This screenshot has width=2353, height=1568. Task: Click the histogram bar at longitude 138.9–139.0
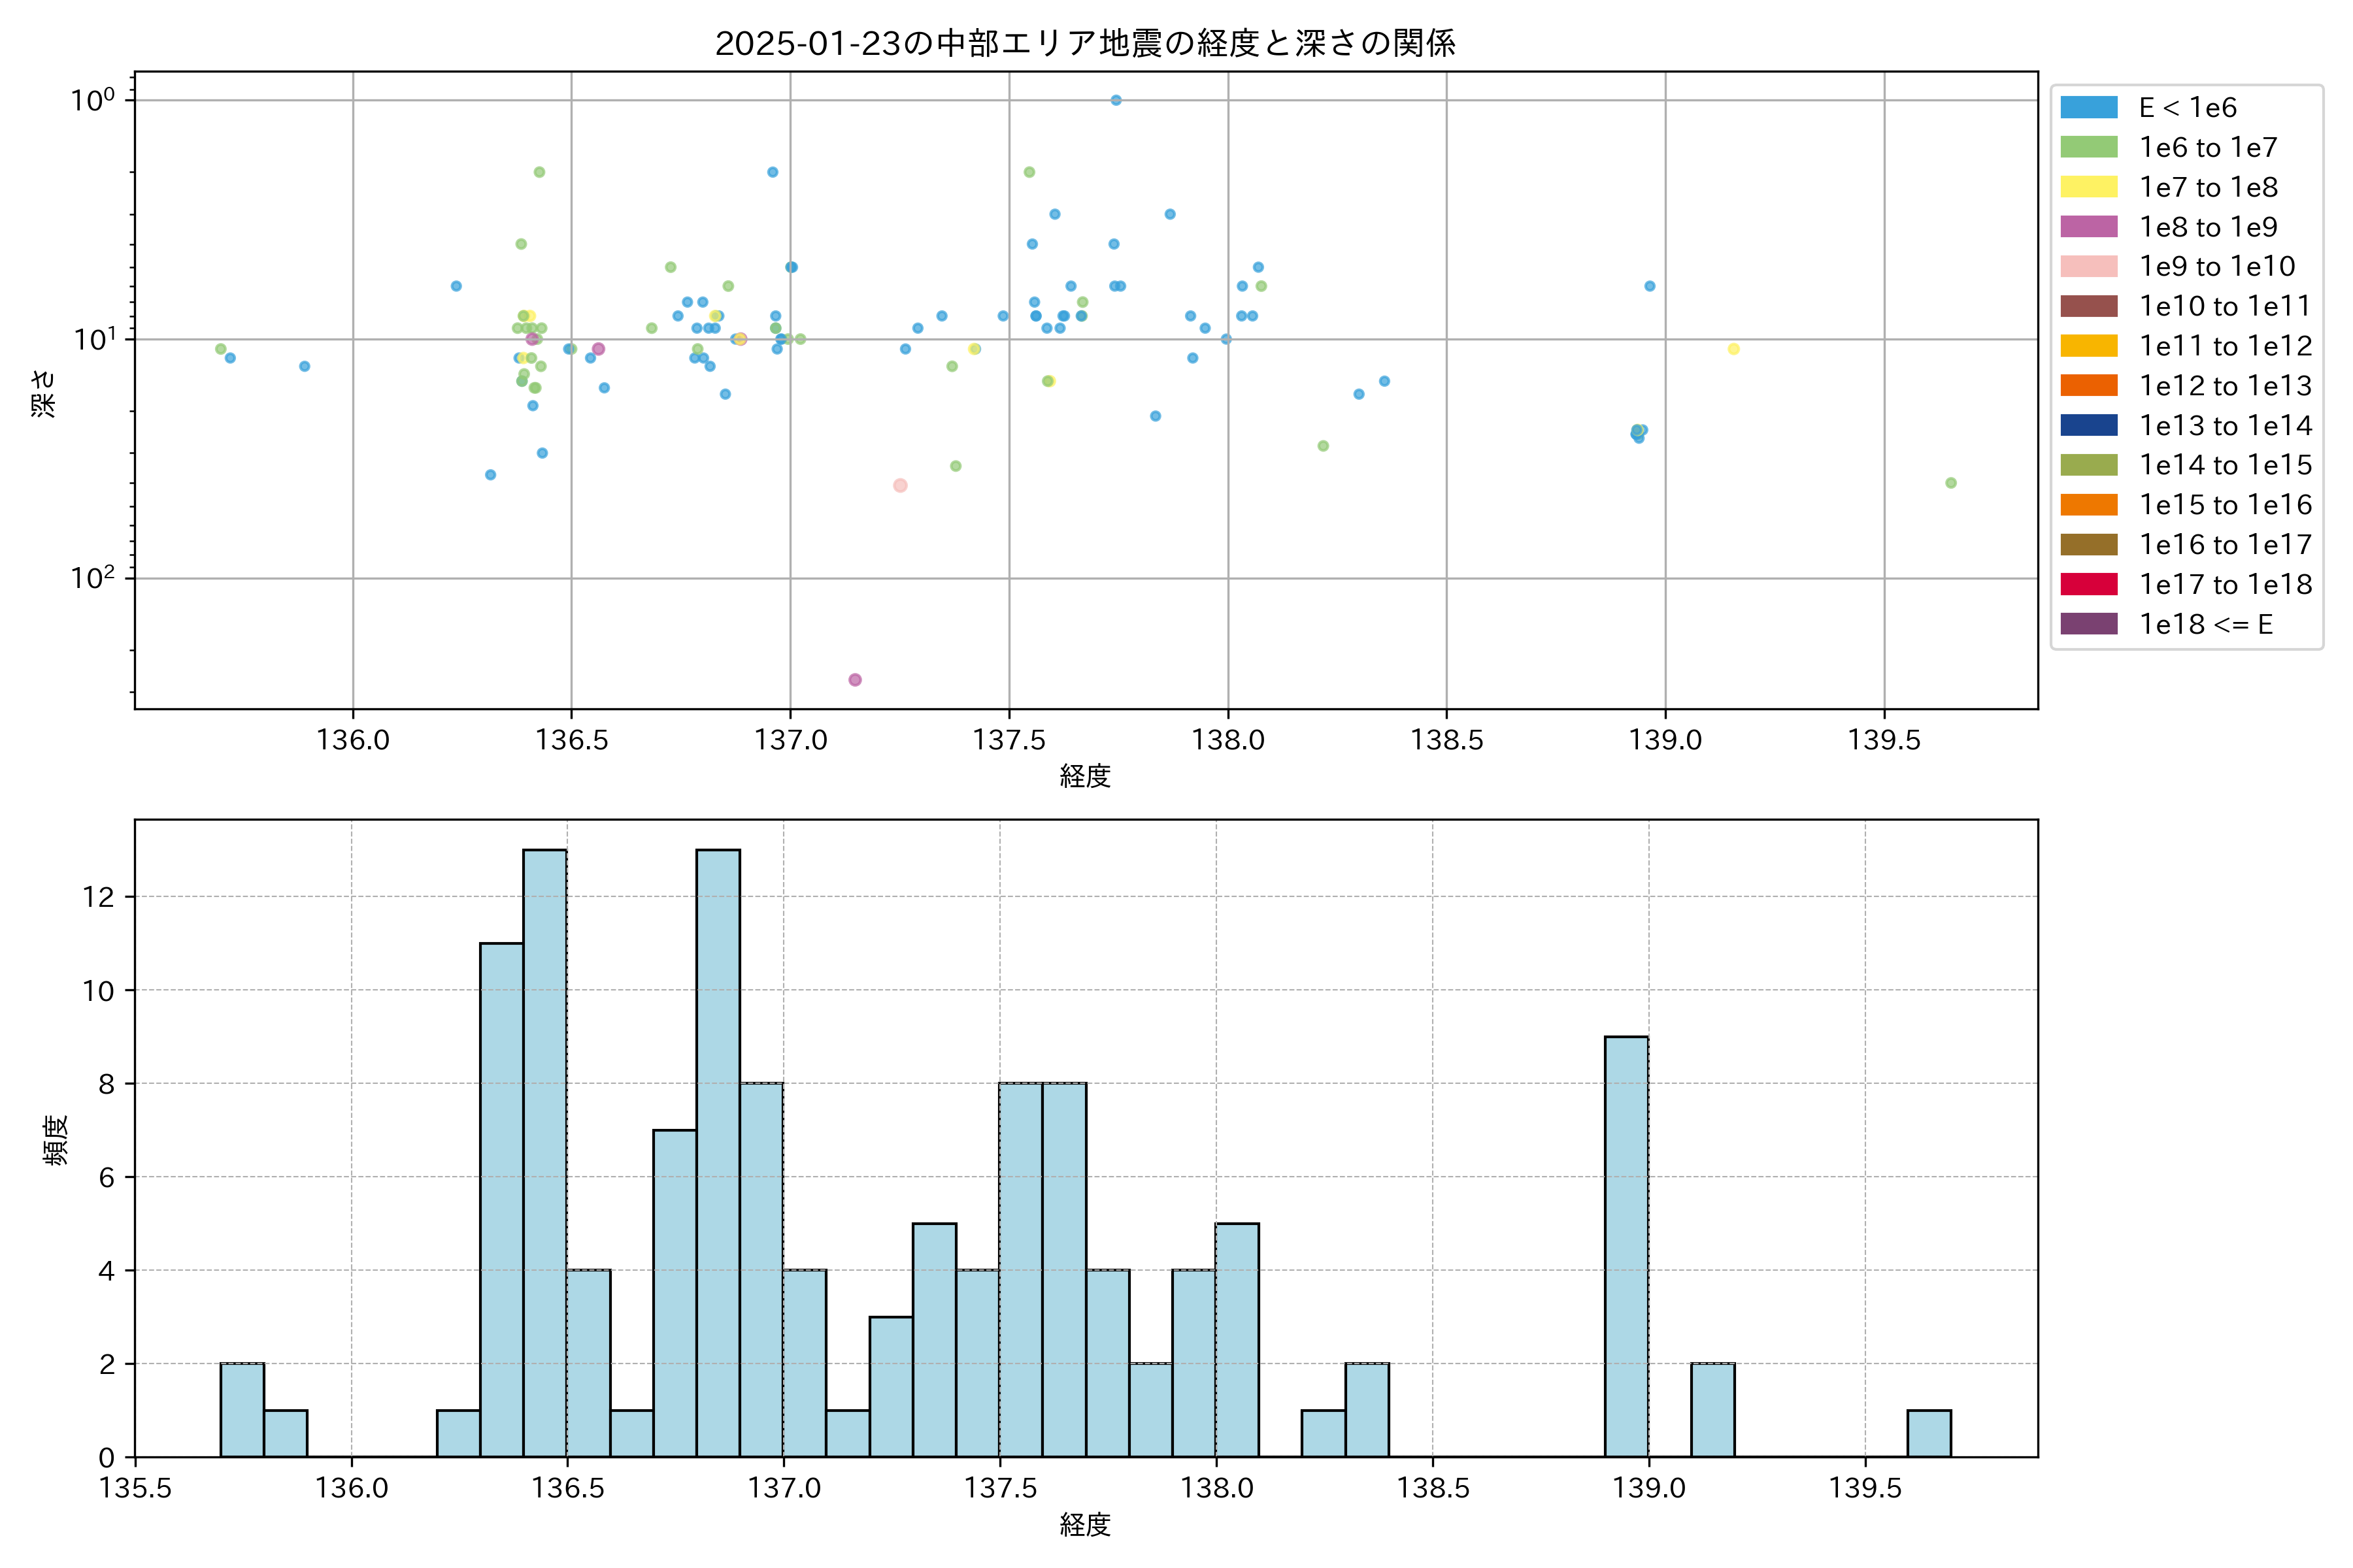(x=1626, y=1247)
